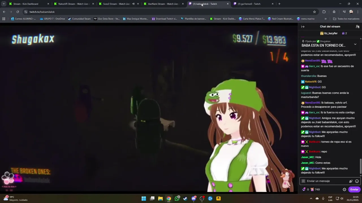362x203 pixels.
Task: Show hidden system tray icons chevron
Action: point(311,198)
